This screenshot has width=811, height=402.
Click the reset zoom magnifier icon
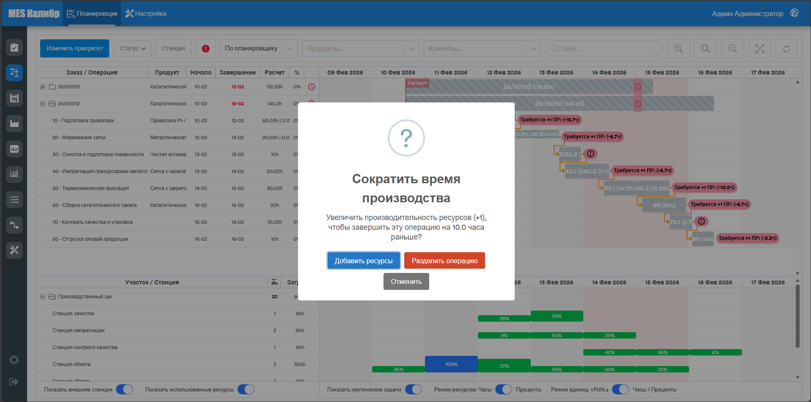706,49
